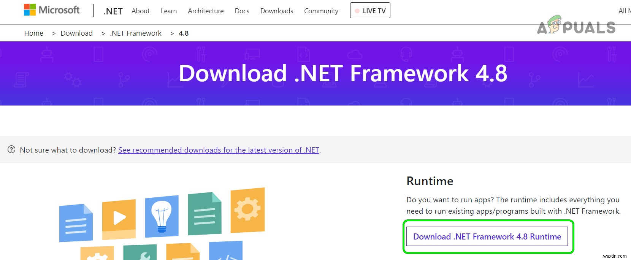Go to Home in the breadcrumb

click(x=34, y=33)
